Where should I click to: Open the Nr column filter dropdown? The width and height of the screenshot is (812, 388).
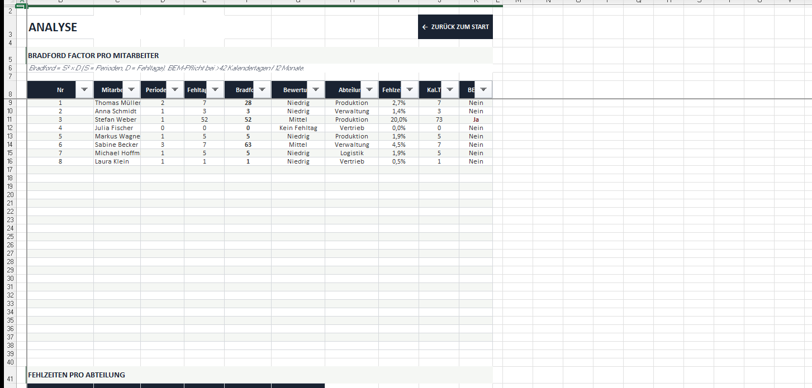pos(84,89)
